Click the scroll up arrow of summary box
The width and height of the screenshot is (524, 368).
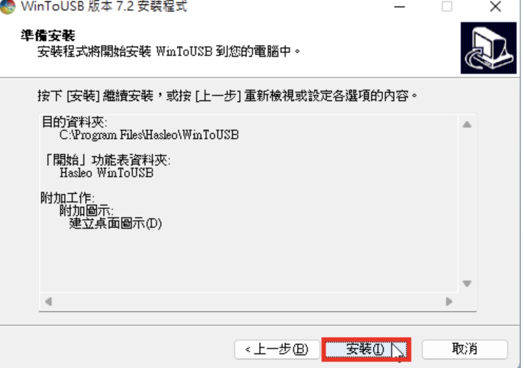tap(467, 124)
